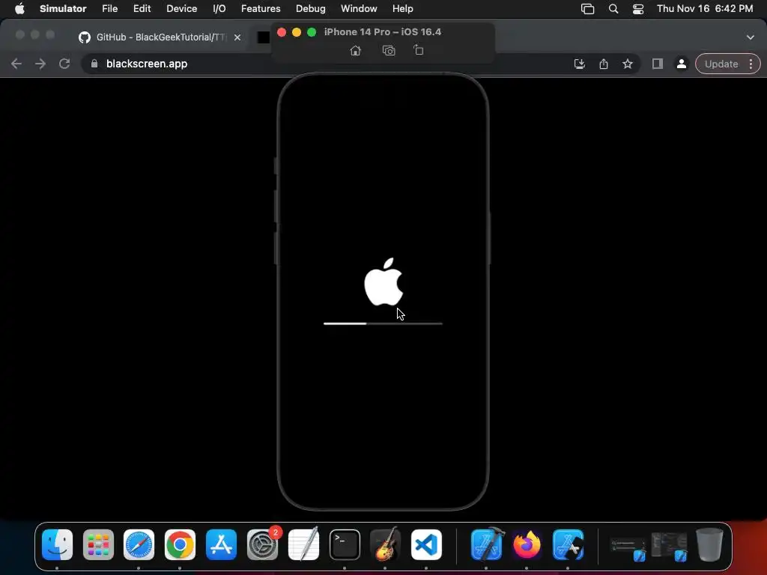Screen dimensions: 767x575
Task: Open the Device menu
Action: coord(181,9)
